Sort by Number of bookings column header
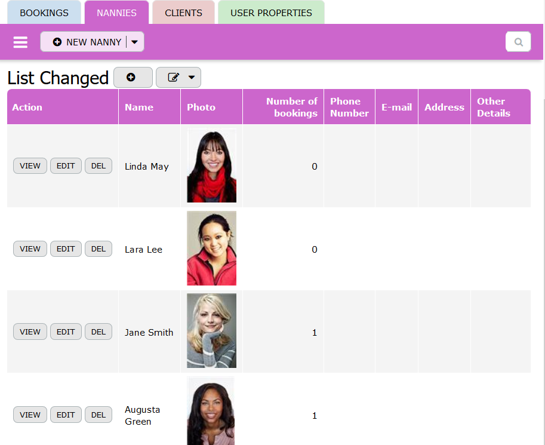 coord(291,108)
